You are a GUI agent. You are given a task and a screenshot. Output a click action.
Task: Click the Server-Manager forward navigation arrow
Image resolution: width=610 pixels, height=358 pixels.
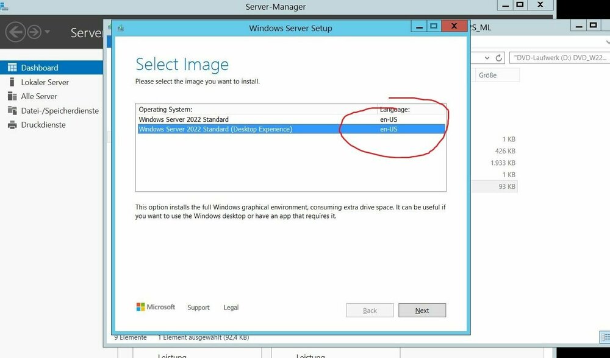tap(34, 32)
